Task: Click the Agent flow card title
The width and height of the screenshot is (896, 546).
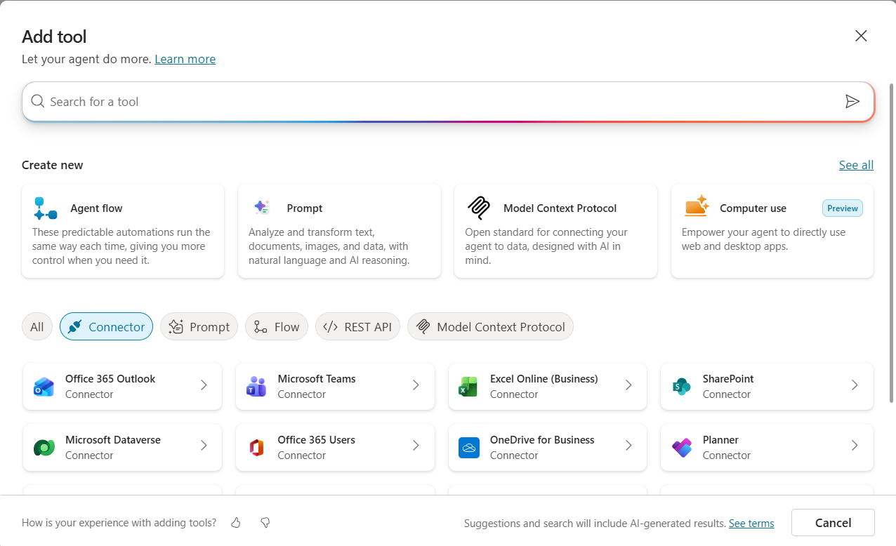Action: [x=96, y=208]
